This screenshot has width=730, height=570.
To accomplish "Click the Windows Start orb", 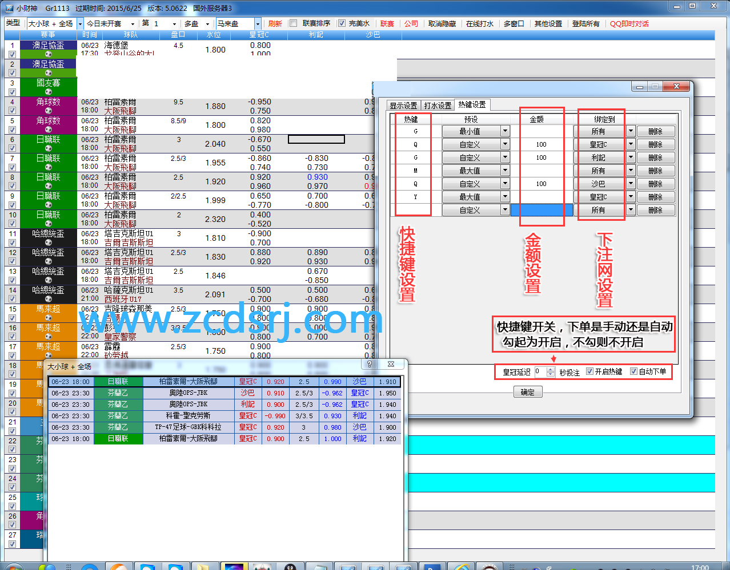I will click(13, 567).
